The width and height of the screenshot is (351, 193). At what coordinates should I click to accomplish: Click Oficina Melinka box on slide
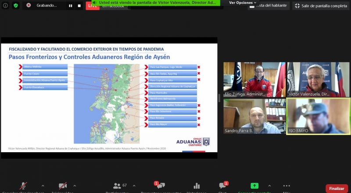(x=45, y=67)
